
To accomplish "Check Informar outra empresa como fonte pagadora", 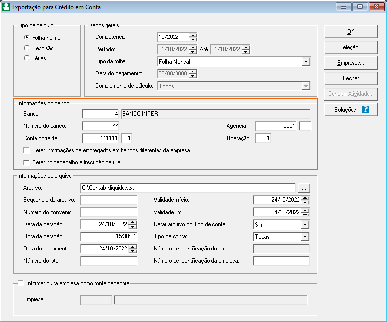I will coord(20,283).
